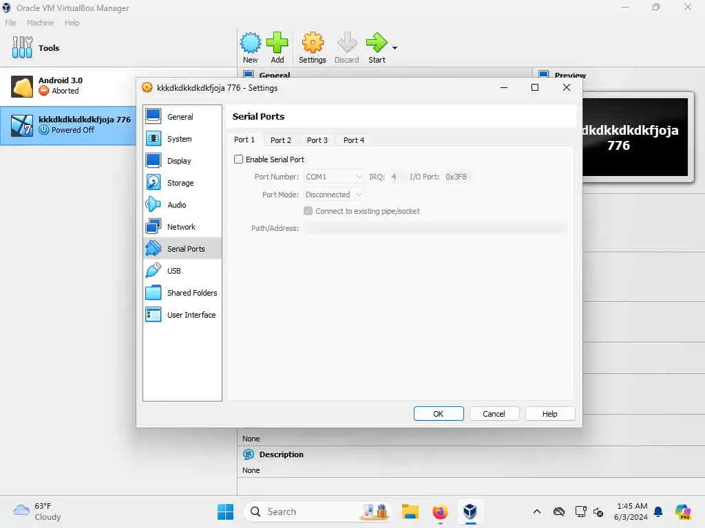Image resolution: width=705 pixels, height=528 pixels.
Task: Select the Serial Ports settings category
Action: tap(182, 249)
